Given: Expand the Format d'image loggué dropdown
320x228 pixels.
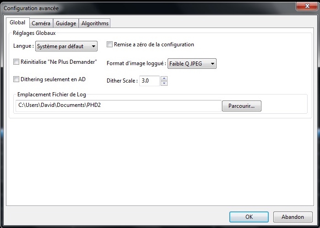Looking at the screenshot, I should point(192,64).
